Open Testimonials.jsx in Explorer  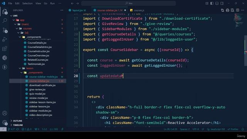(36, 64)
